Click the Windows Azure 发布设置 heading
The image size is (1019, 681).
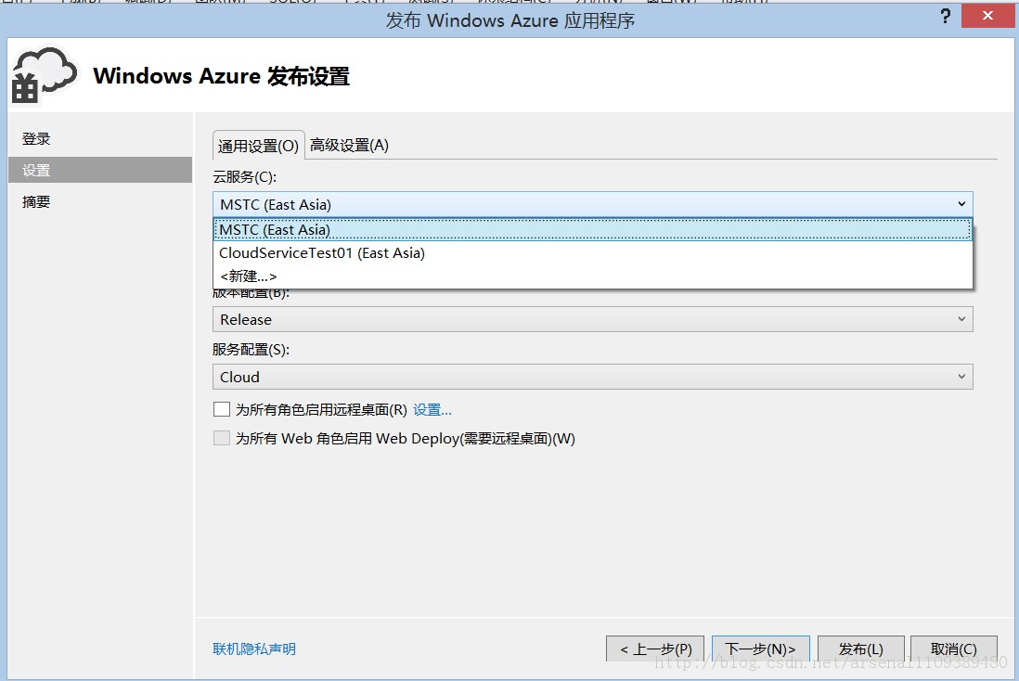pyautogui.click(x=221, y=76)
